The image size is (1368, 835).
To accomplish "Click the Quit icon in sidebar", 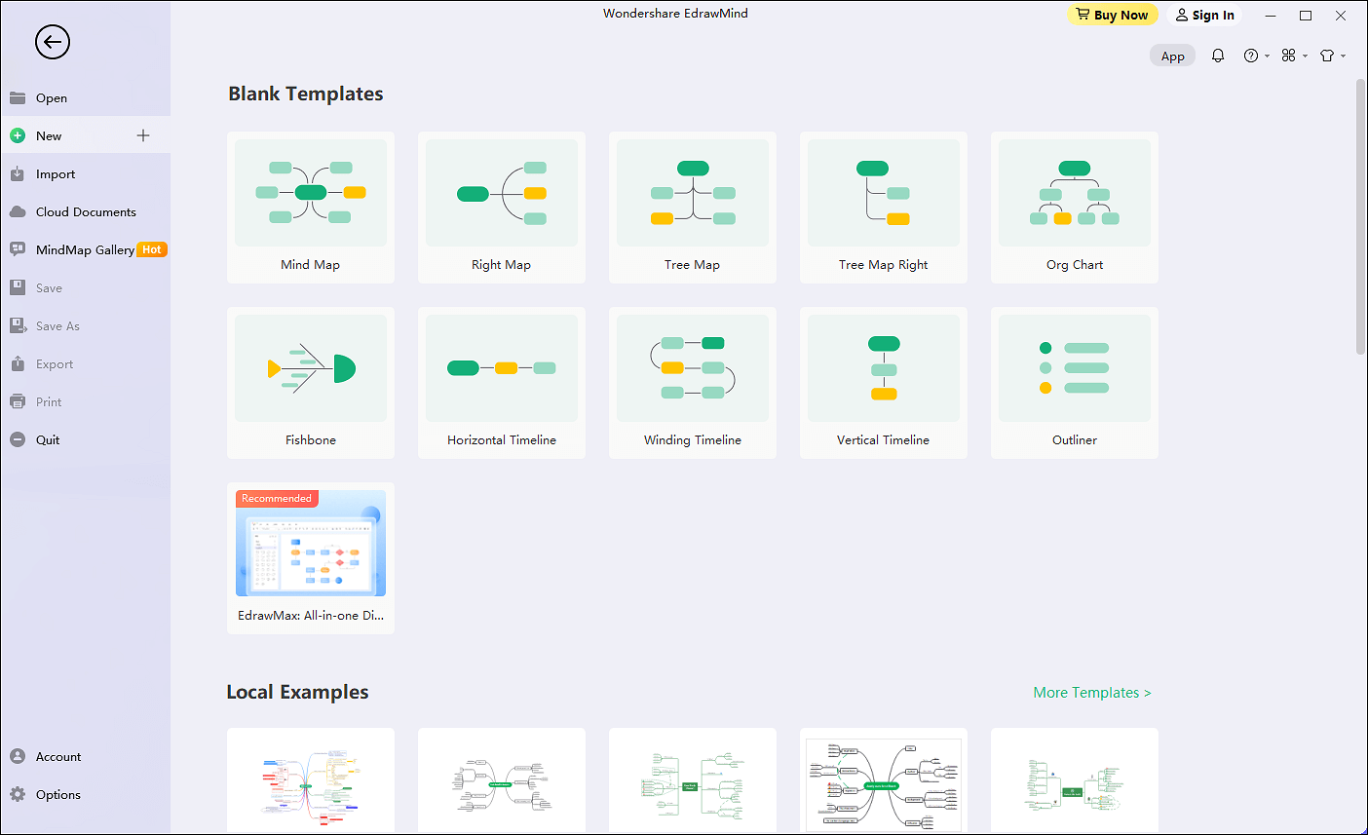I will coord(18,439).
